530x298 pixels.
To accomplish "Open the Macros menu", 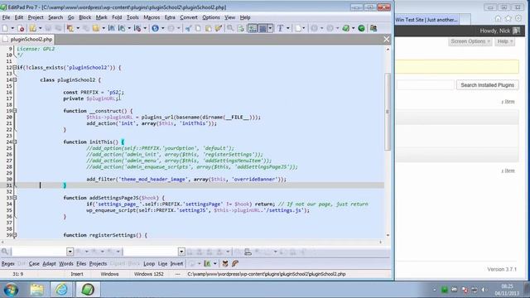I will tap(152, 17).
